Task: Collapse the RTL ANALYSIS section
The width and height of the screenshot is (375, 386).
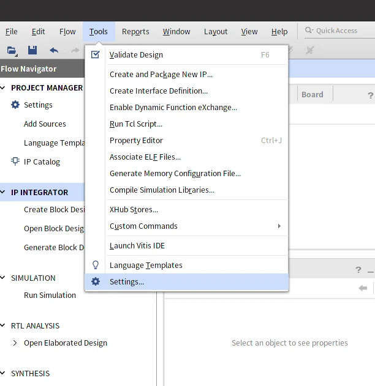Action: 2,325
